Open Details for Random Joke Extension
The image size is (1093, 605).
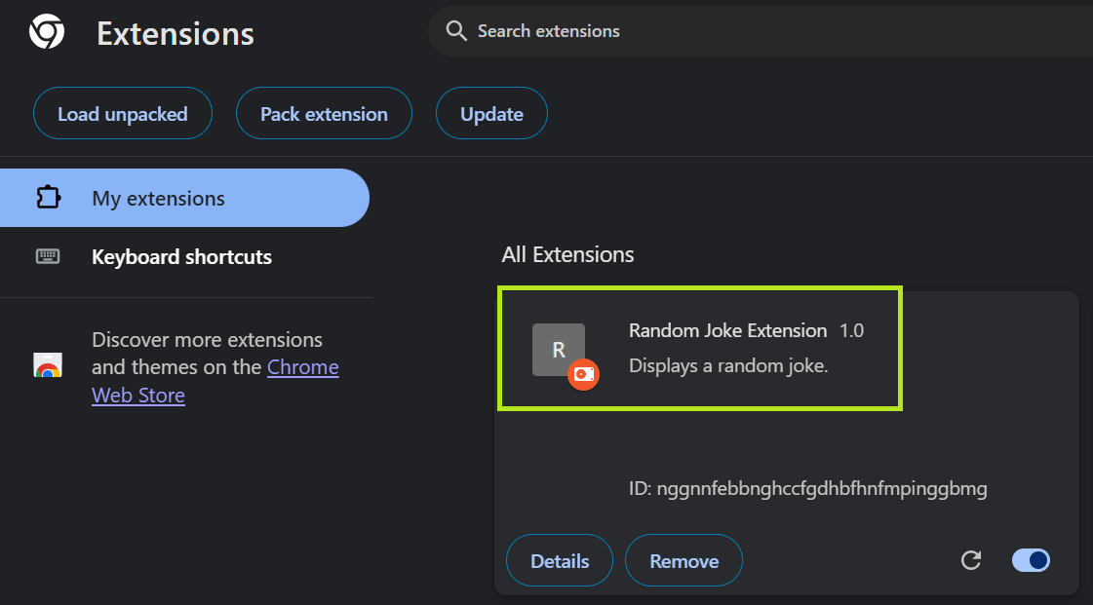click(x=559, y=560)
